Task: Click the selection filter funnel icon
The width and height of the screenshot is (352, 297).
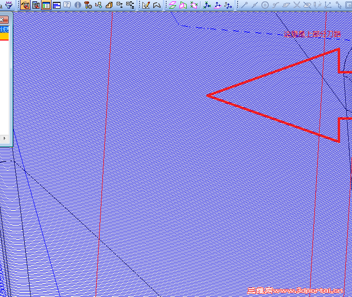Action: click(x=9, y=5)
